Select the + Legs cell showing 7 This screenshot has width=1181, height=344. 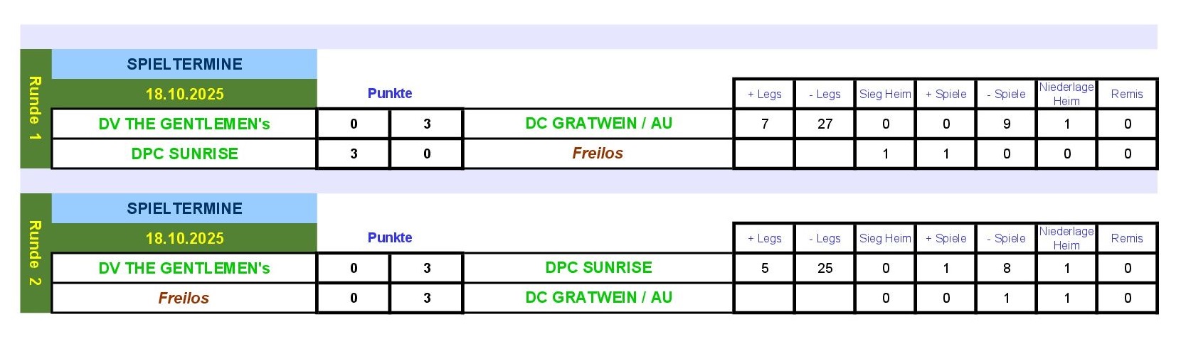coord(764,124)
